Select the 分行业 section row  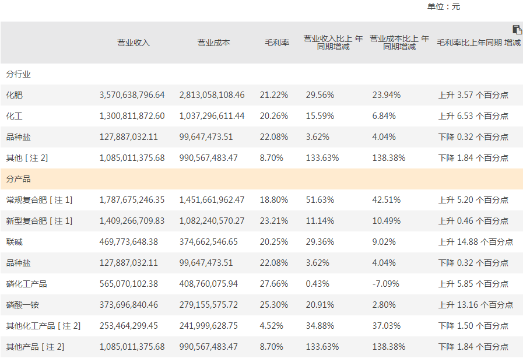(x=19, y=74)
